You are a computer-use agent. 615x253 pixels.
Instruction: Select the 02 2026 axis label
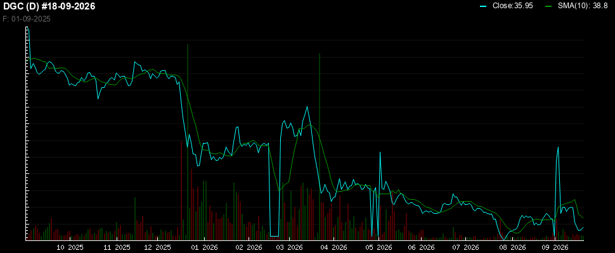(249, 247)
